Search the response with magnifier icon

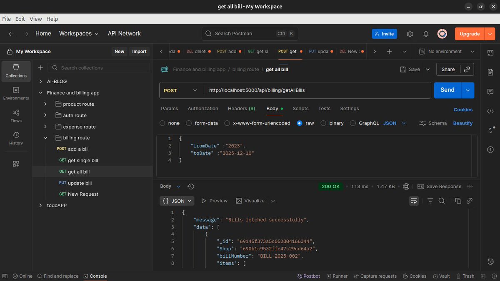442,201
